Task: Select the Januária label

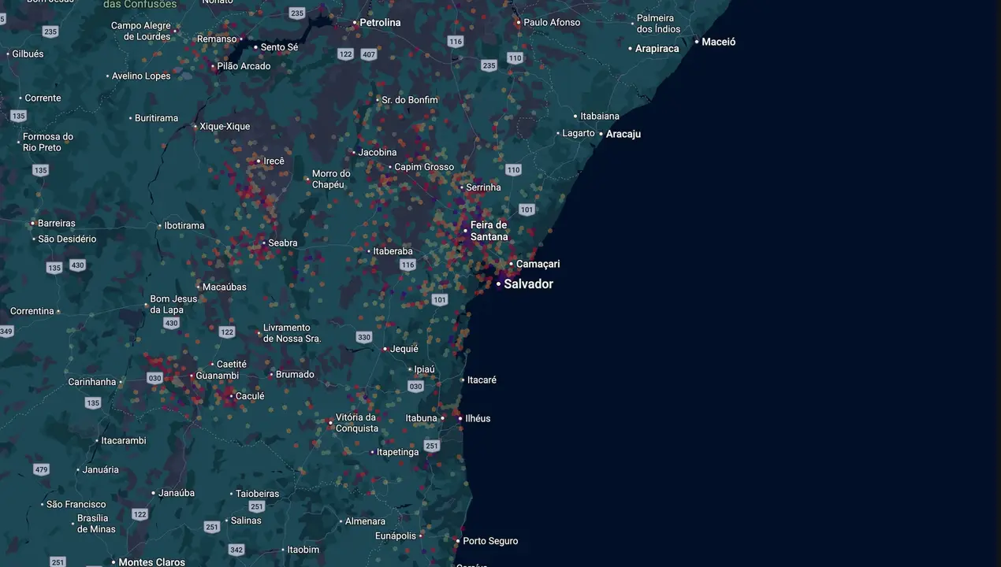Action: click(101, 469)
